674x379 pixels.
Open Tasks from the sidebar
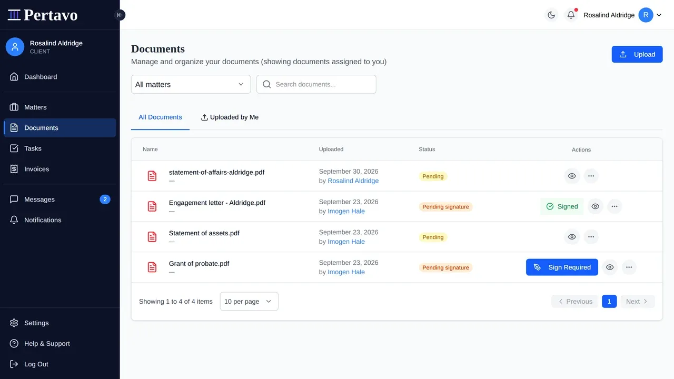pos(60,148)
